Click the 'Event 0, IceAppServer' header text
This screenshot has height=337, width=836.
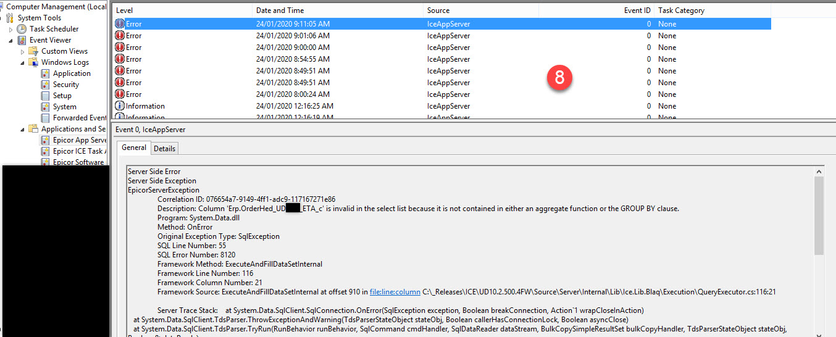coord(150,130)
